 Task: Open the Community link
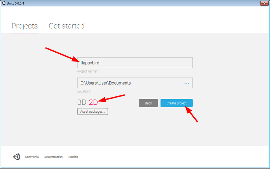point(32,157)
